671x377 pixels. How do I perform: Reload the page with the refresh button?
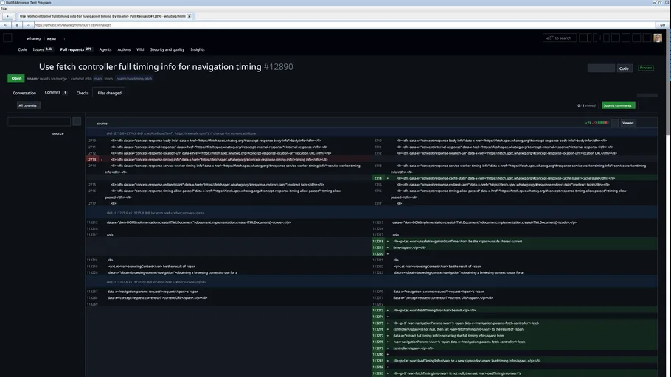17,25
